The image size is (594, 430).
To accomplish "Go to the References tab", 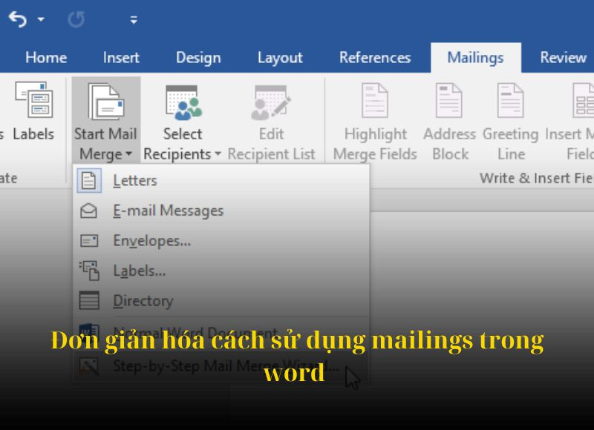I will click(x=375, y=58).
